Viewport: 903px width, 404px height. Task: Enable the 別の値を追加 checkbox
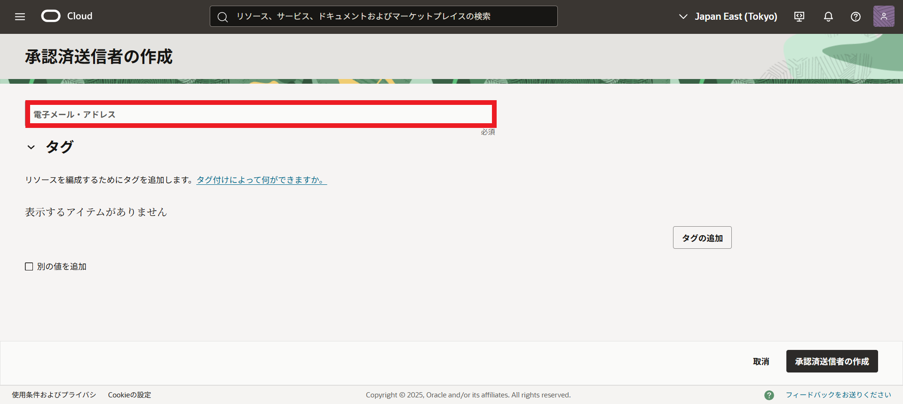coord(29,267)
